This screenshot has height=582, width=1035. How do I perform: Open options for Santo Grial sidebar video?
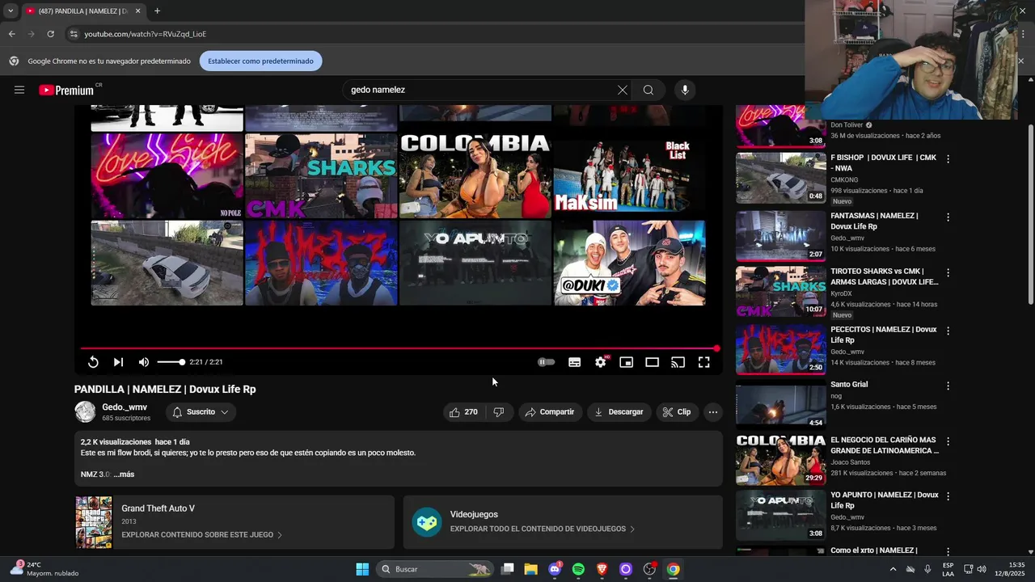(948, 386)
